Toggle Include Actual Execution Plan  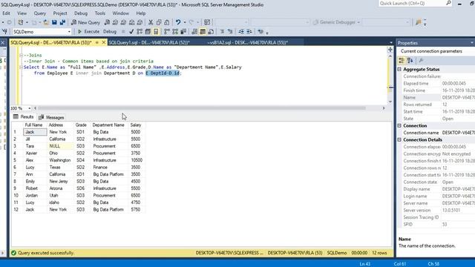pyautogui.click(x=166, y=31)
